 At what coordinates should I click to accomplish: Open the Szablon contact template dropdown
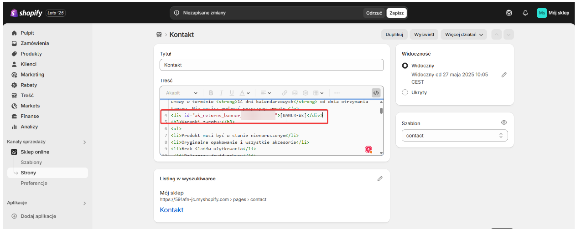pyautogui.click(x=455, y=136)
